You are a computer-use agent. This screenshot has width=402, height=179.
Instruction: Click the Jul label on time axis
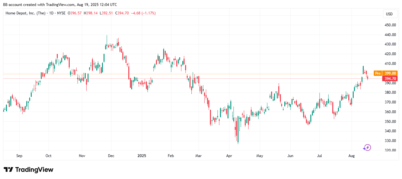pos(320,156)
